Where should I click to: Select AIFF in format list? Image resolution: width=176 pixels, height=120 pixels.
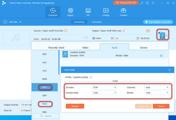click(45, 96)
